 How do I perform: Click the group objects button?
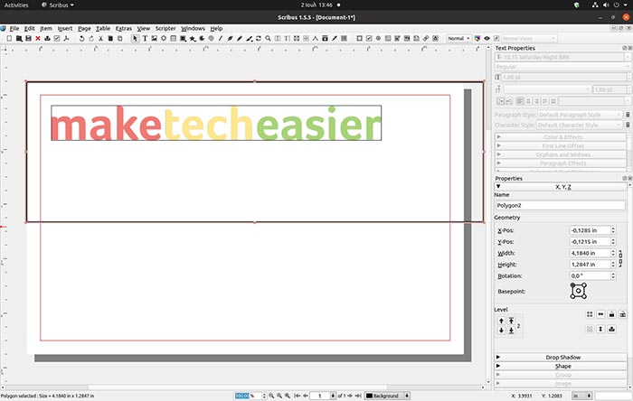(x=590, y=314)
